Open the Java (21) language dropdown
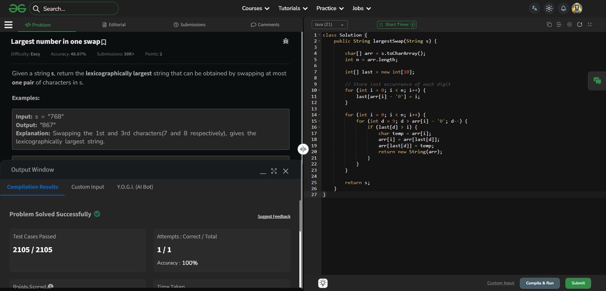 tap(329, 24)
